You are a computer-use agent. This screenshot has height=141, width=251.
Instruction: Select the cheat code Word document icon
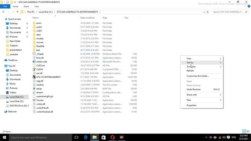(x=34, y=61)
